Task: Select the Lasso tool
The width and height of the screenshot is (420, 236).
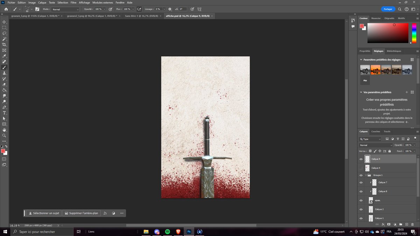Action: pos(4,33)
